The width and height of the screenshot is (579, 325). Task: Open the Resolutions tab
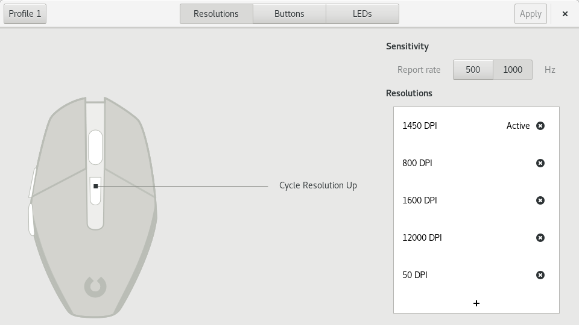[216, 14]
